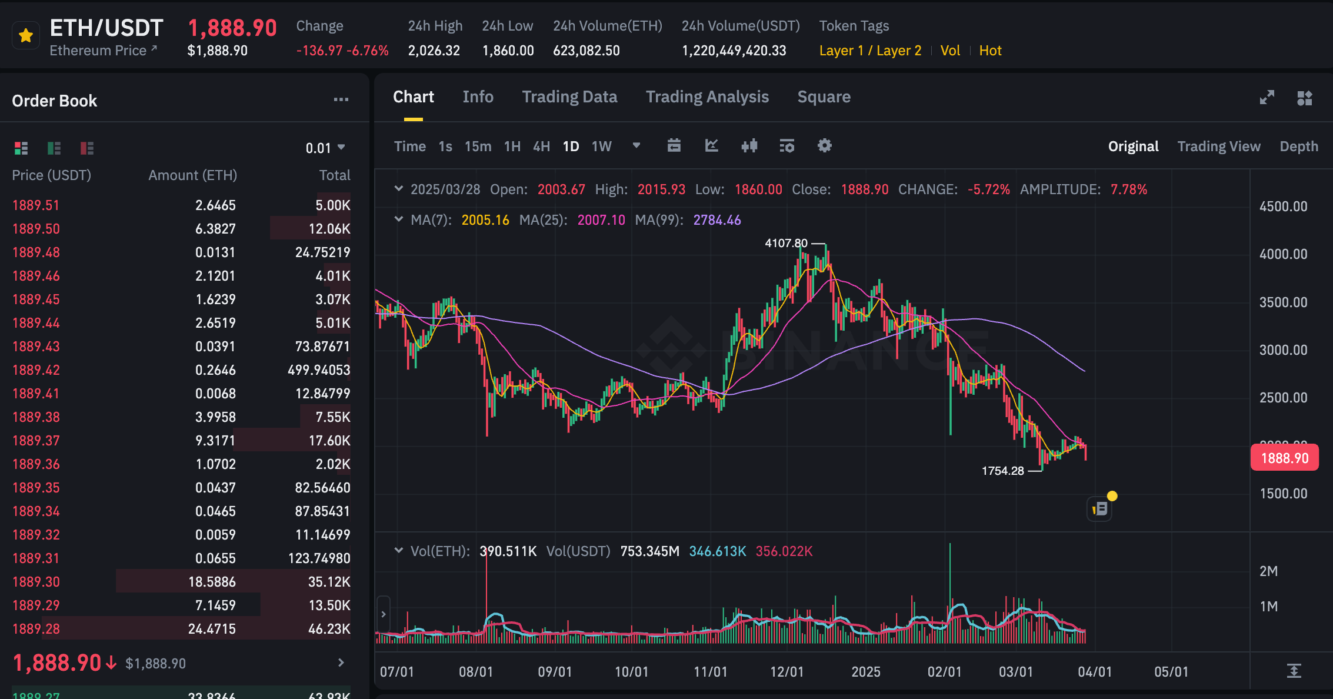Image resolution: width=1333 pixels, height=699 pixels.
Task: Click the favorite star icon for ETH/USDT
Action: tap(25, 36)
